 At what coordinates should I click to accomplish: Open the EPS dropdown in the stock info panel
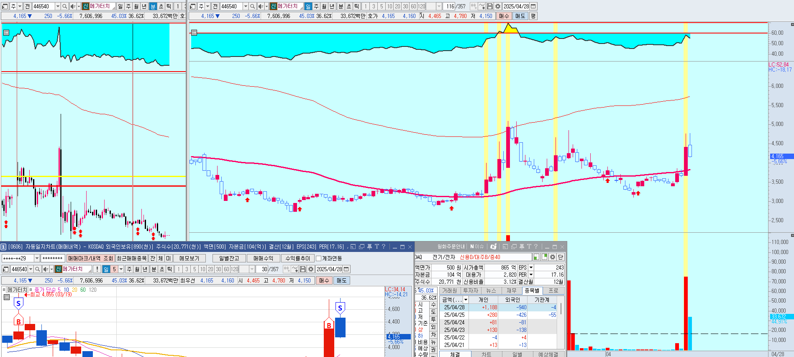tap(531, 267)
